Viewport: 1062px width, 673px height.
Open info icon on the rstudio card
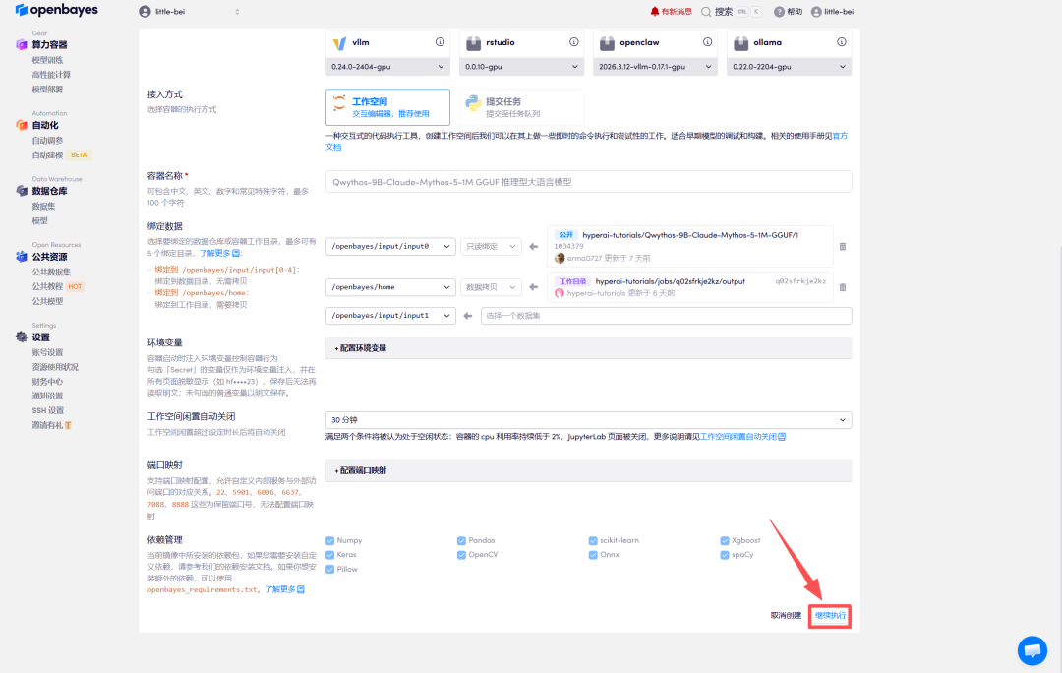[x=573, y=42]
